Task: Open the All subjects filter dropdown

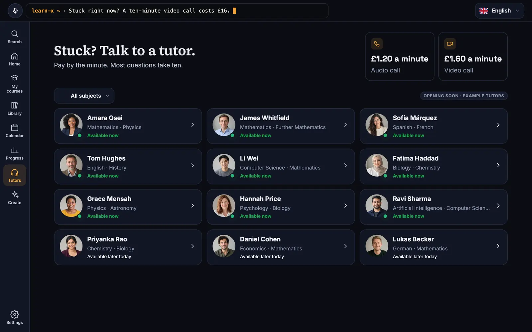Action: [84, 96]
